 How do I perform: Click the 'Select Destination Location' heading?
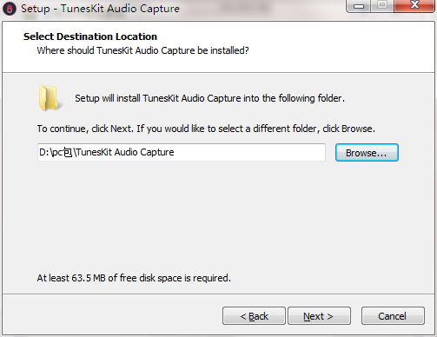tap(90, 36)
